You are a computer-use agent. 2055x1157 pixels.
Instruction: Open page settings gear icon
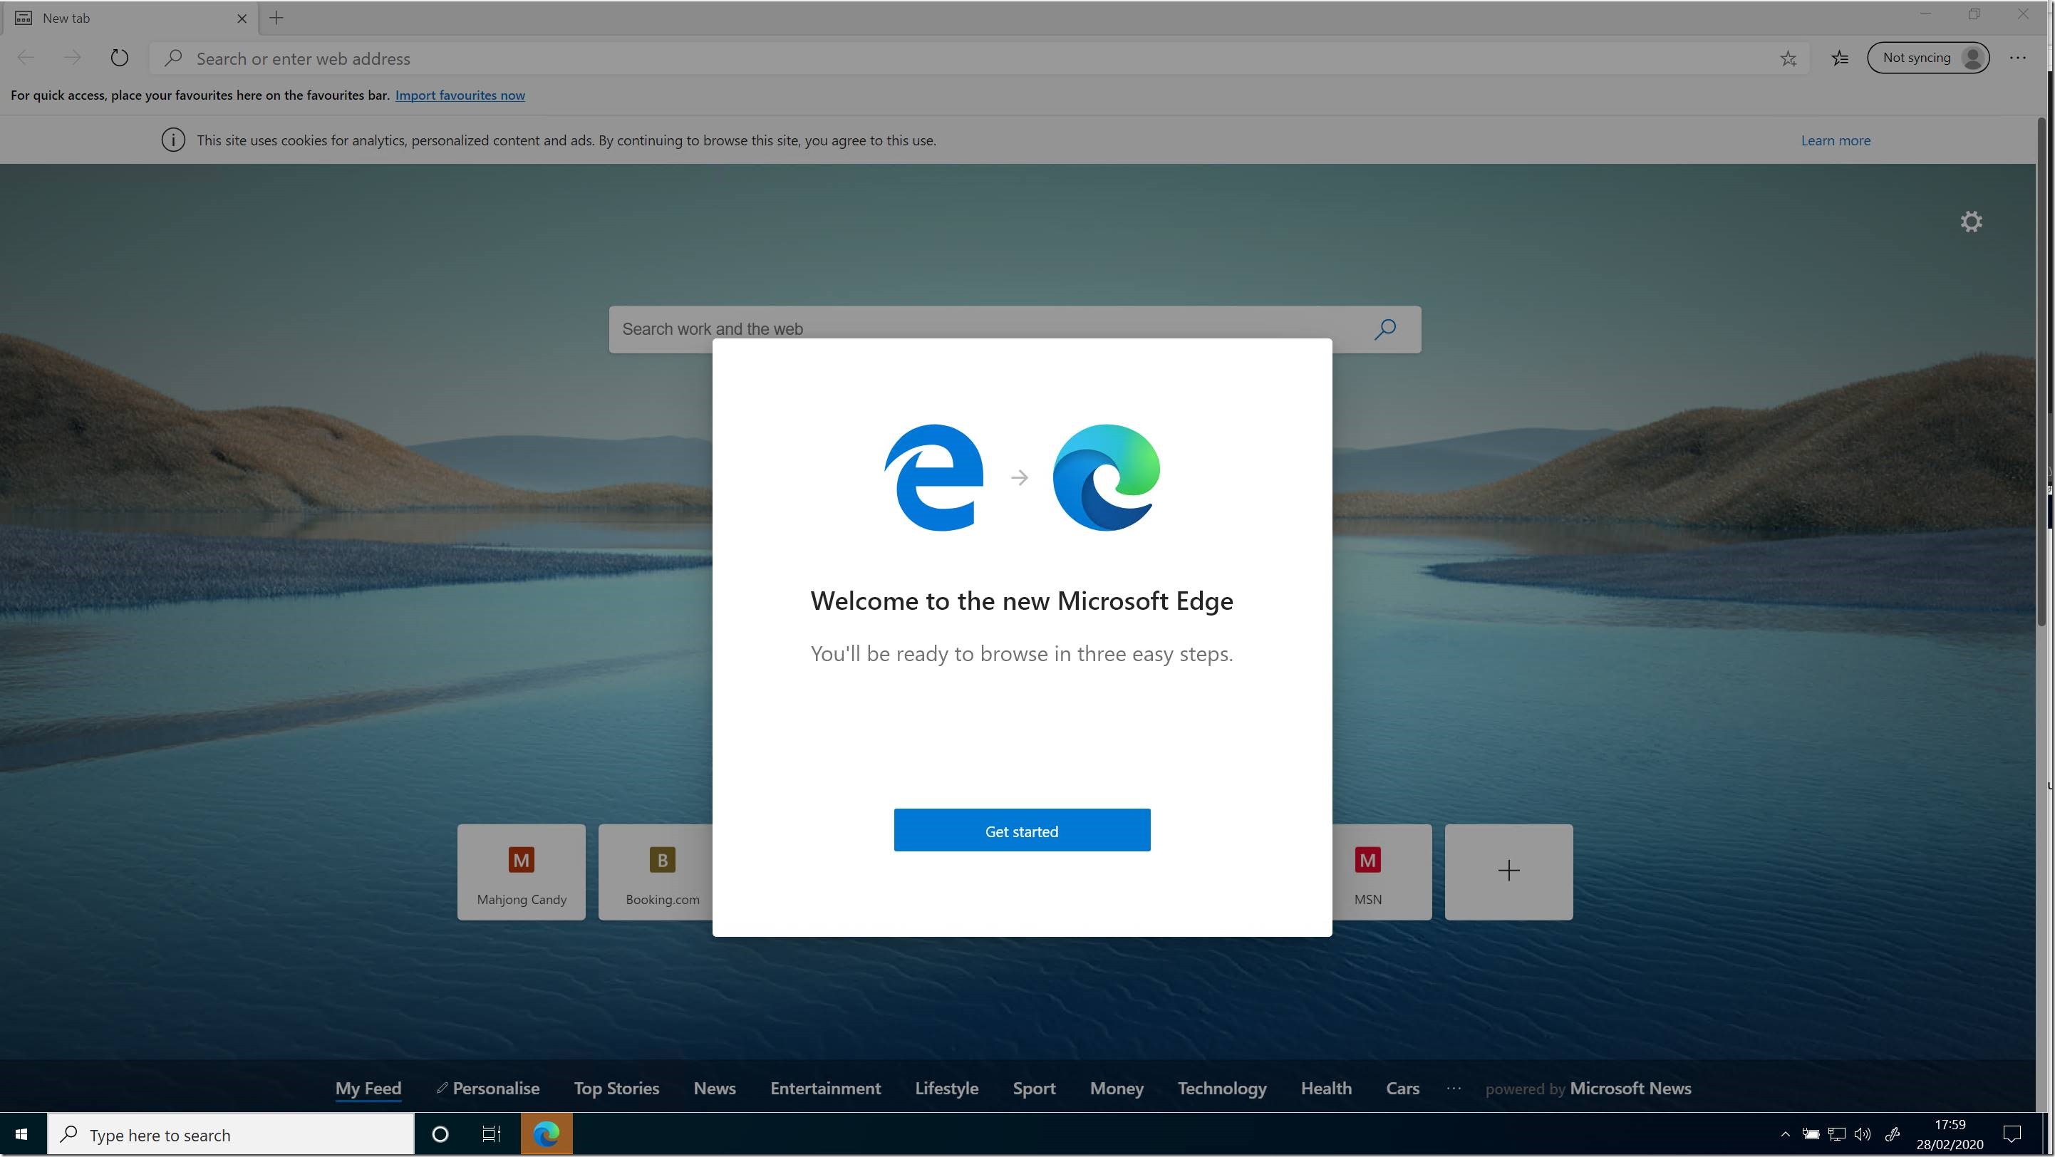[x=1970, y=222]
